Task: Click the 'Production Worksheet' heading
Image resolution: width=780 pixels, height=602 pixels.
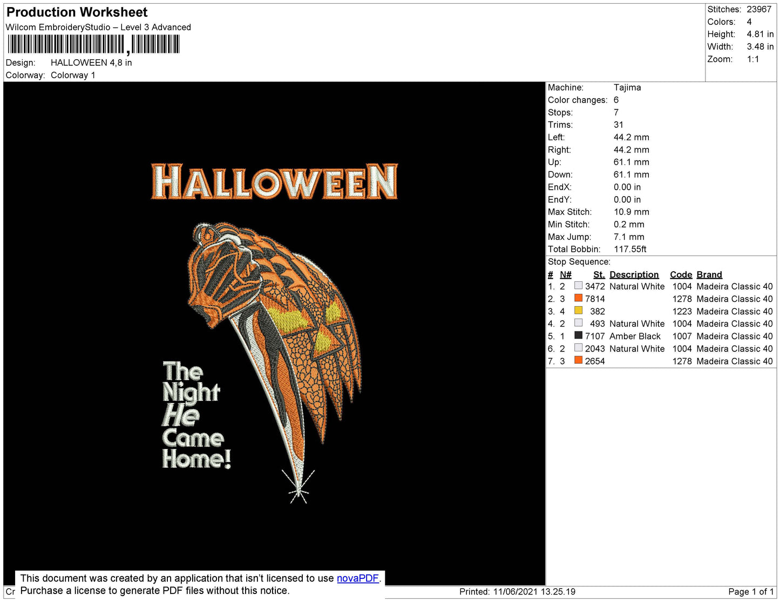Action: 77,12
